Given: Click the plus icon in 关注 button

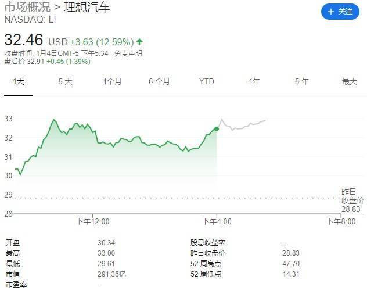Looking at the screenshot, I should (331, 12).
